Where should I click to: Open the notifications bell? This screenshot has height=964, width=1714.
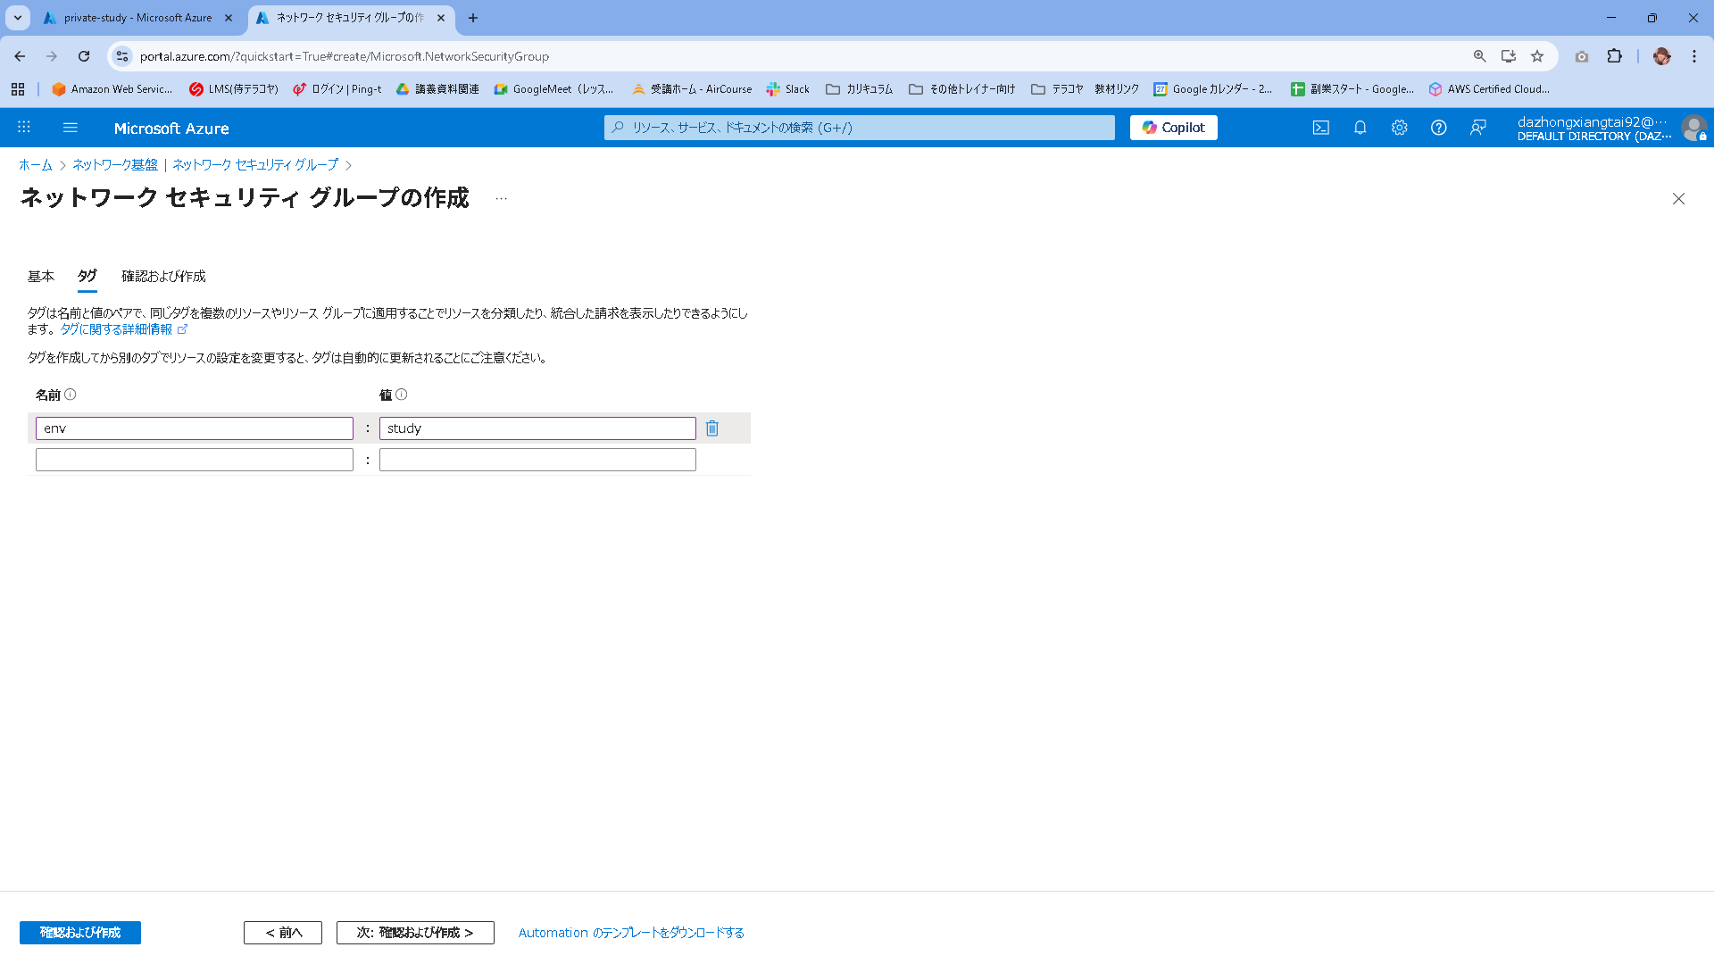pyautogui.click(x=1360, y=128)
